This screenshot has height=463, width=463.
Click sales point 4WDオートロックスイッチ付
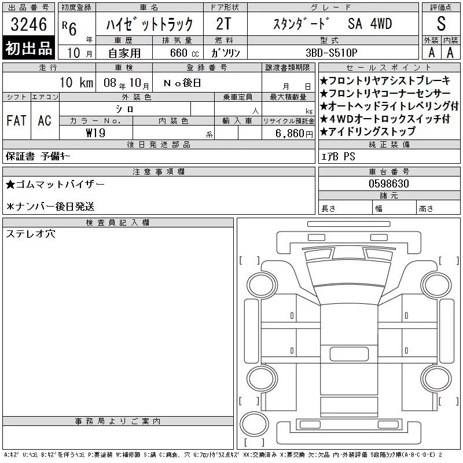(x=385, y=119)
